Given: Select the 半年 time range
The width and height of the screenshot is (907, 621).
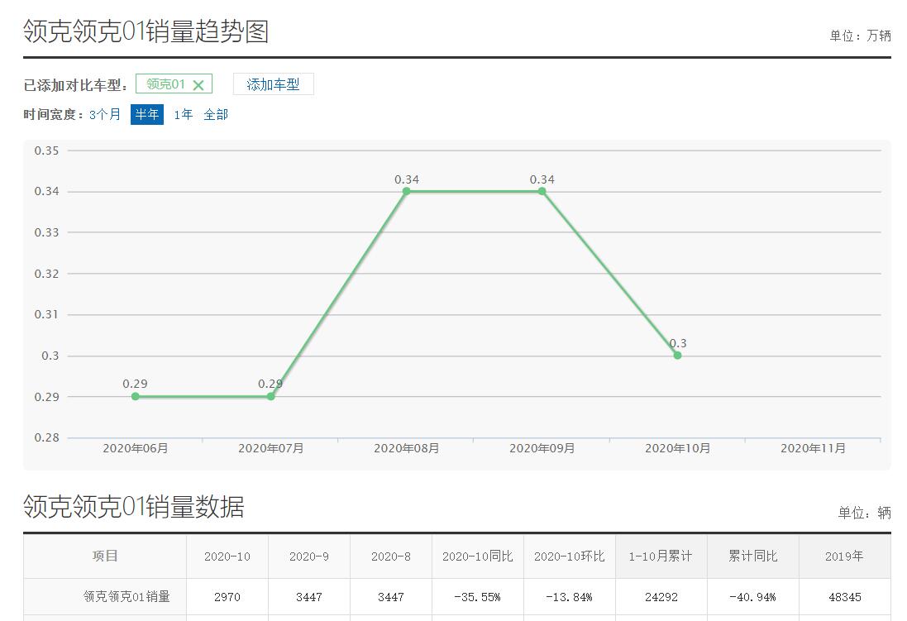Looking at the screenshot, I should tap(147, 115).
